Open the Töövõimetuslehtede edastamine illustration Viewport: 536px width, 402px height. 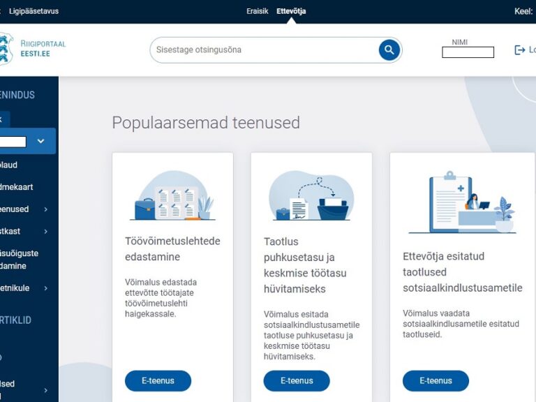[x=172, y=195]
